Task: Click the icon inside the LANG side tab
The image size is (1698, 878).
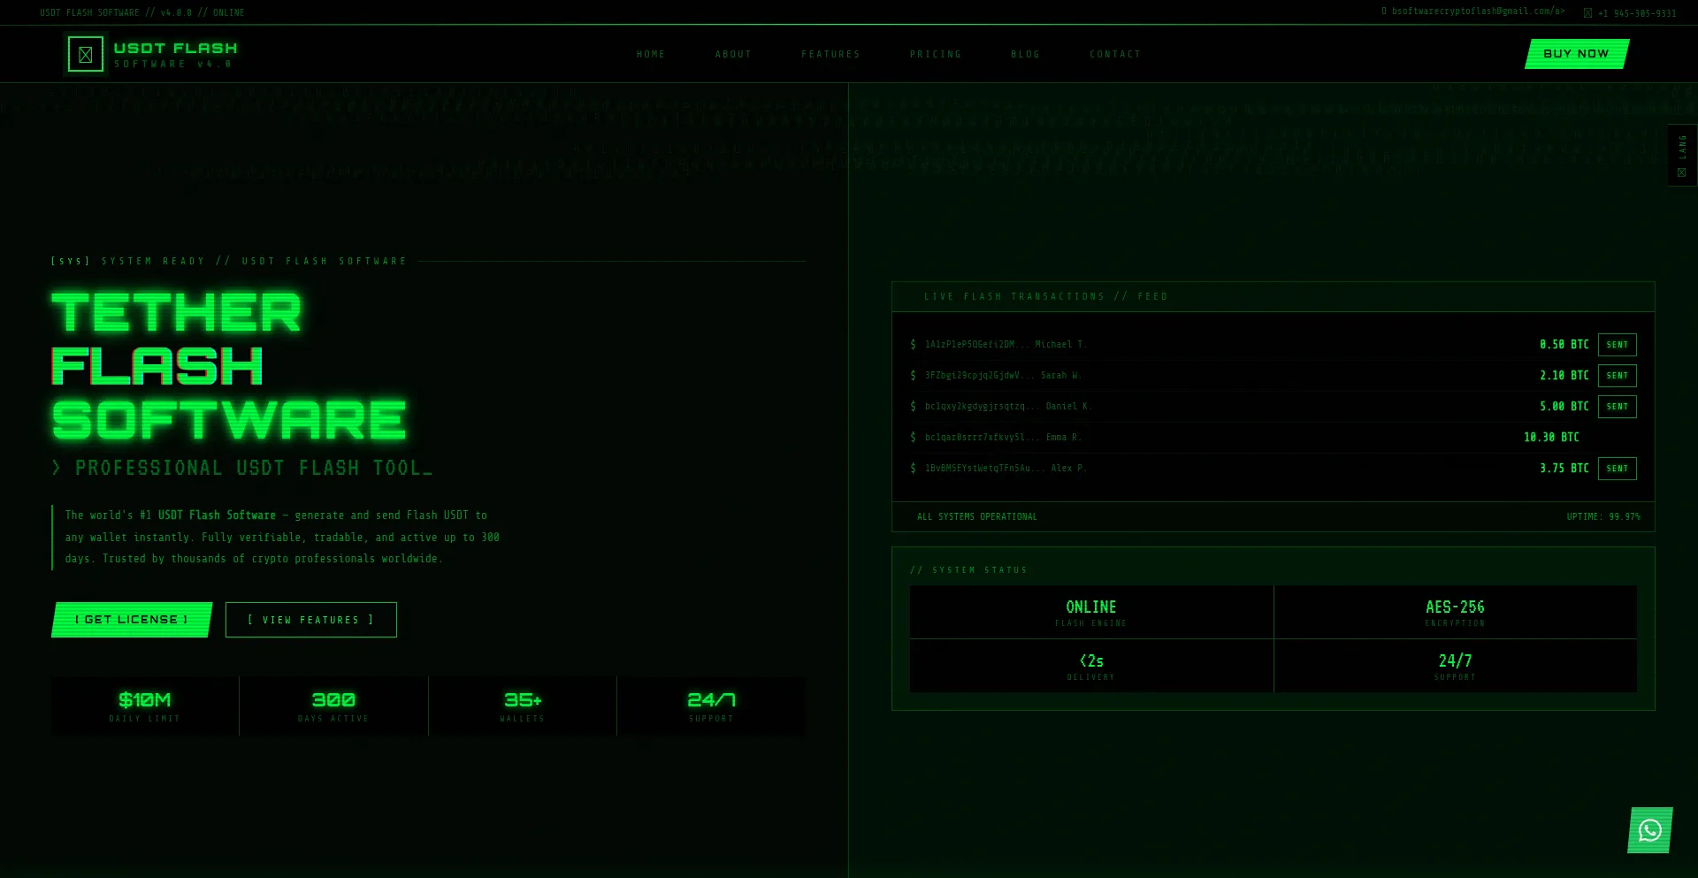Action: (1681, 172)
